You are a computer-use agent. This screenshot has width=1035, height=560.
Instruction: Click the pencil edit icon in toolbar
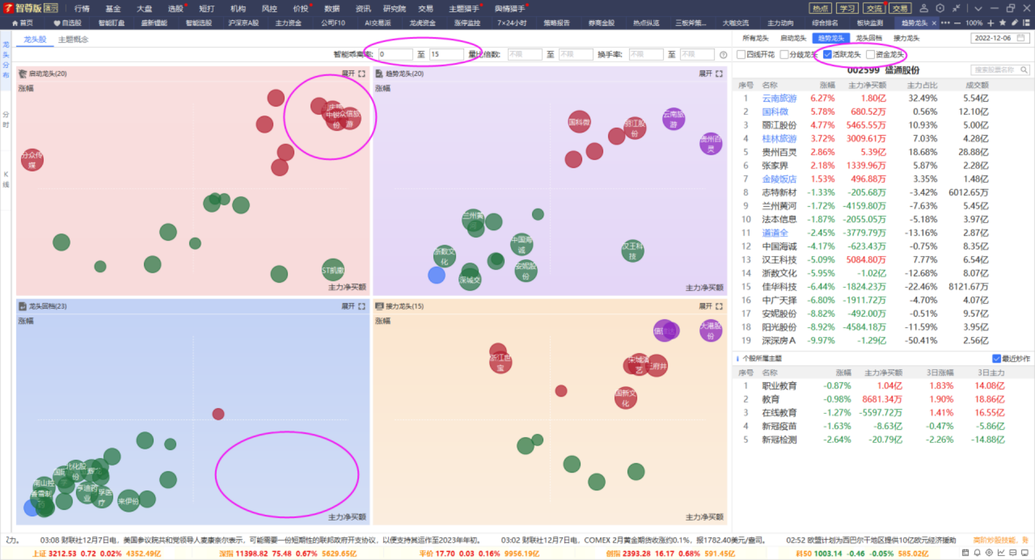pos(1015,23)
